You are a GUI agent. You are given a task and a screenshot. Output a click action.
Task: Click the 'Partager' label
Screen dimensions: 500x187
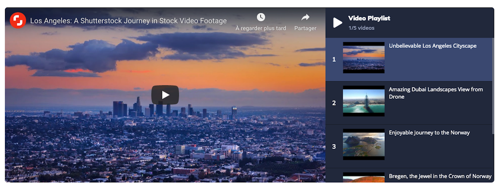[x=305, y=28]
